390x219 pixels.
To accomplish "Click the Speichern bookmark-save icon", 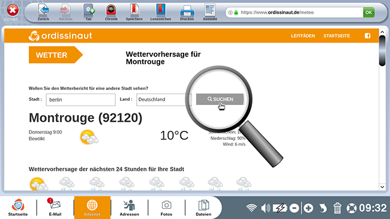I will point(134,10).
